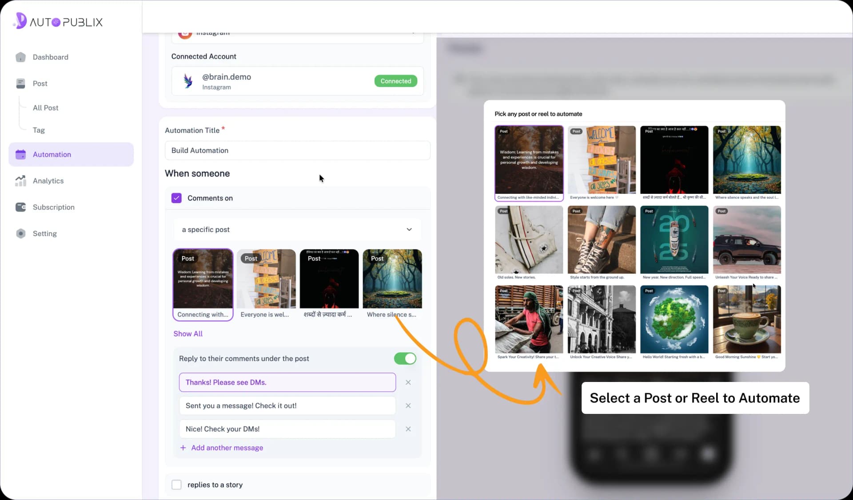853x500 pixels.
Task: Select the Setting gear icon
Action: [21, 233]
